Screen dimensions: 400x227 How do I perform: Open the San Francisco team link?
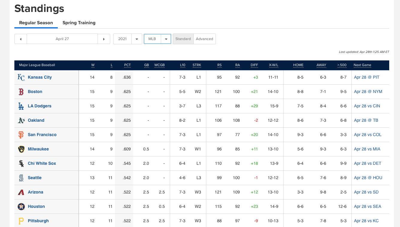42,135
